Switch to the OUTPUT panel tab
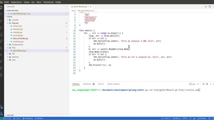Viewport: 214px width, 120px height. click(x=101, y=84)
